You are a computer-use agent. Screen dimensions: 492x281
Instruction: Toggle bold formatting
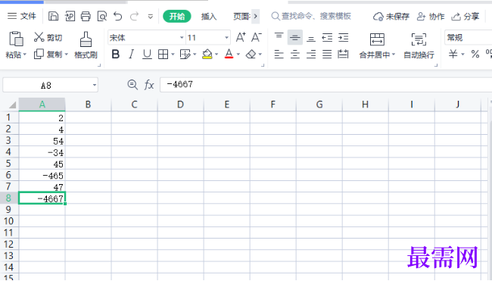pyautogui.click(x=116, y=55)
